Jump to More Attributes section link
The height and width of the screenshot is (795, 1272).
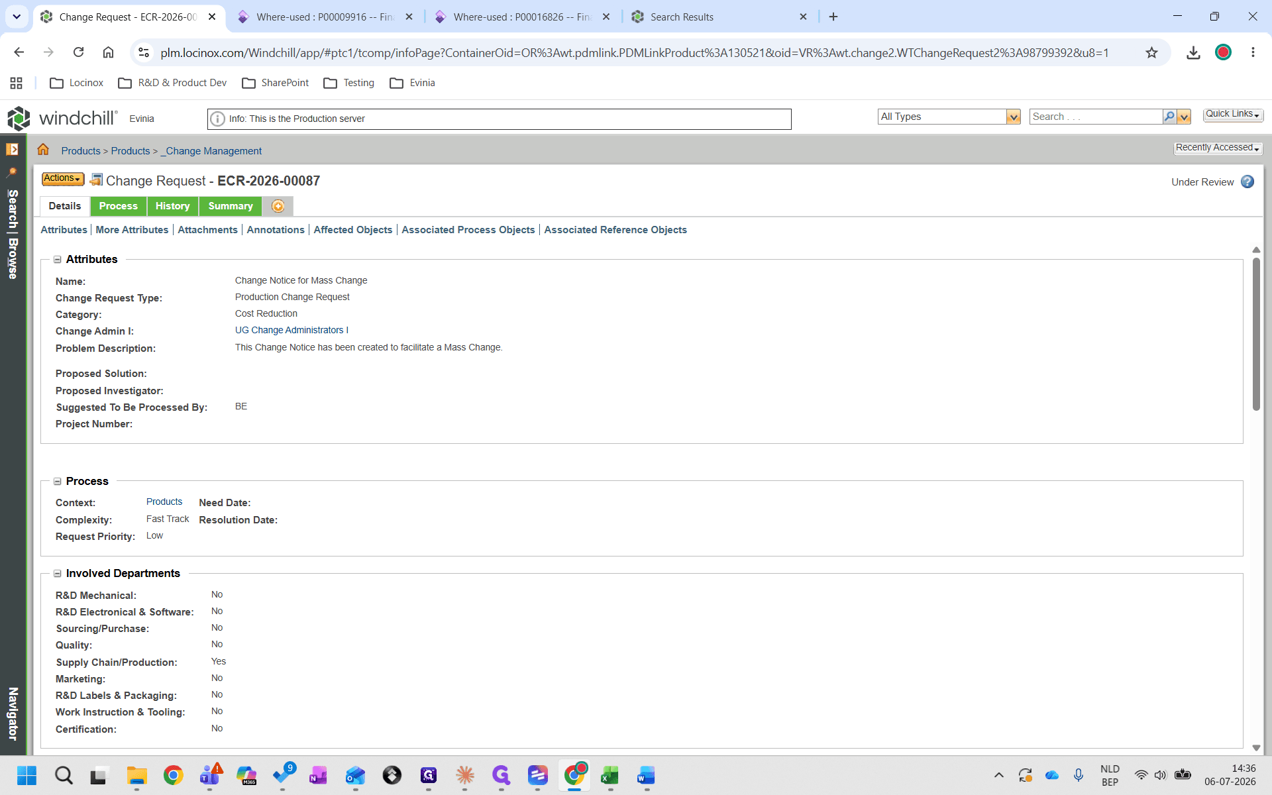(132, 230)
